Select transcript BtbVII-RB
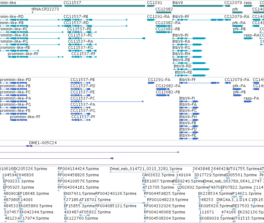Viewport: 264px width, 223px height. coord(181,60)
